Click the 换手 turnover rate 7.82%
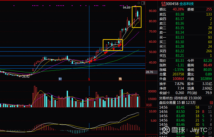 (x=179, y=84)
